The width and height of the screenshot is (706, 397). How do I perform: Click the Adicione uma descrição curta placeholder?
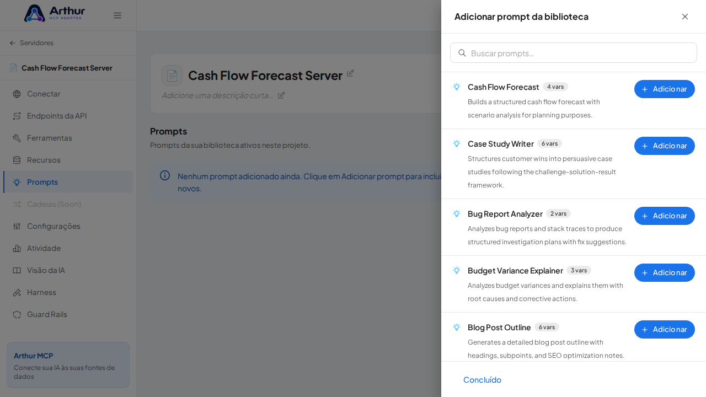coord(218,95)
